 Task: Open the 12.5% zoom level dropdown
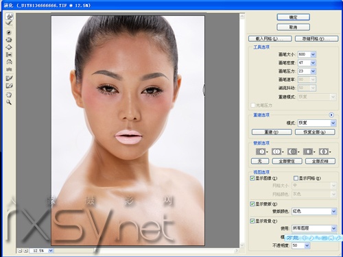[x=51, y=251]
